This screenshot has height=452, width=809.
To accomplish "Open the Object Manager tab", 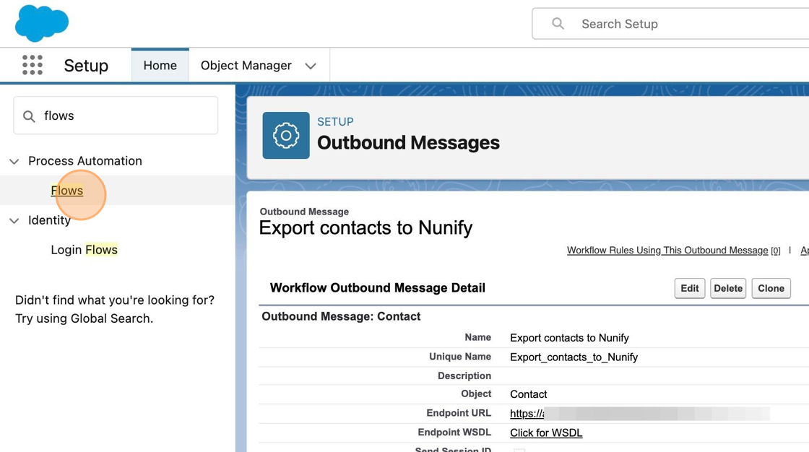I will pyautogui.click(x=246, y=66).
